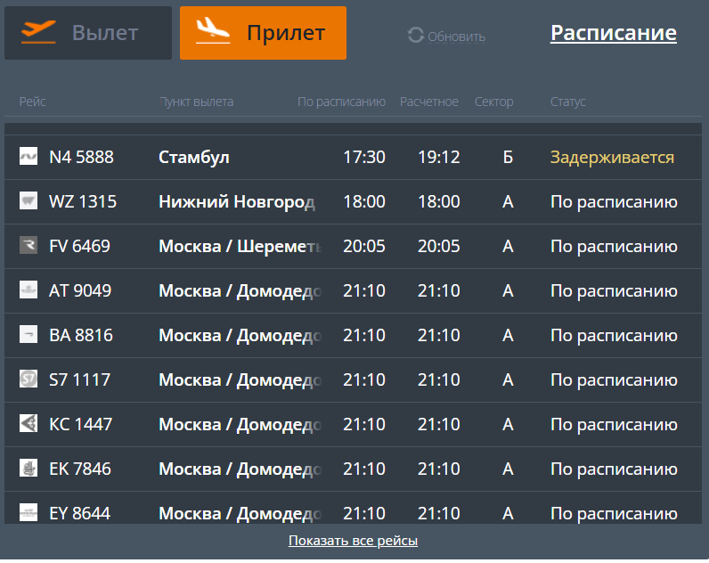The image size is (709, 563).
Task: Click the Air Astana logo beside KC 1447
Action: (28, 424)
